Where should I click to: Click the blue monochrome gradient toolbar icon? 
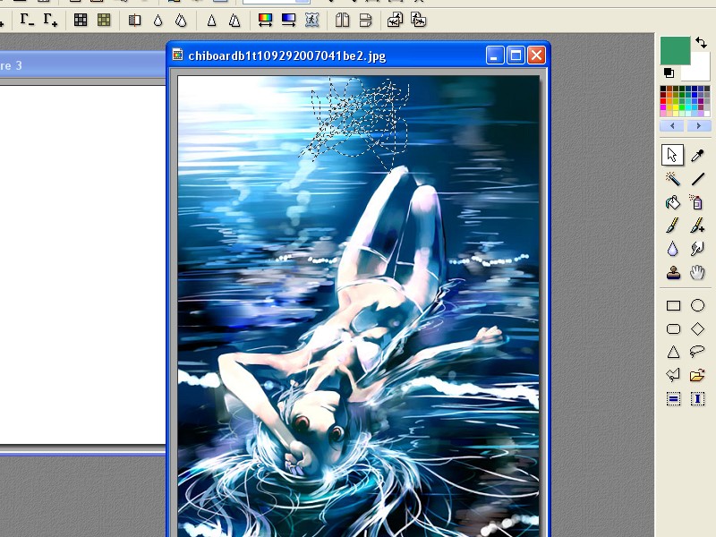pos(288,20)
